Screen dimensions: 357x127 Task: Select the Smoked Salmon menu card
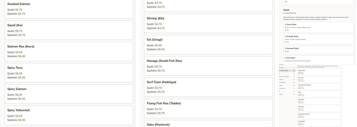point(69,9)
